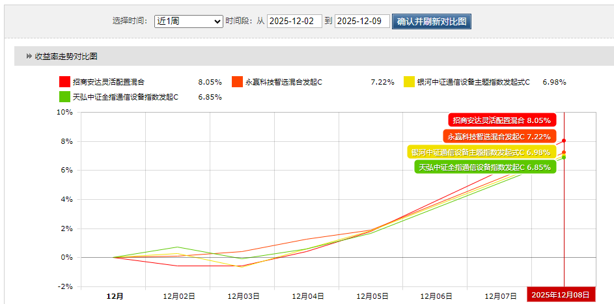Click the 7.22% value in the legend
The width and height of the screenshot is (614, 304).
pyautogui.click(x=382, y=82)
